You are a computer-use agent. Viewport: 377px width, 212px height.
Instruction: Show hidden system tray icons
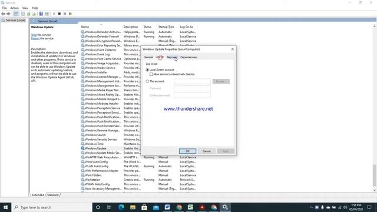coord(311,207)
